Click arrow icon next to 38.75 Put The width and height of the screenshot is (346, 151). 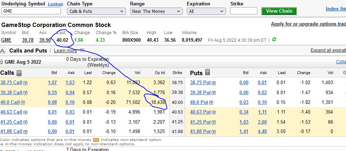[x=214, y=83]
